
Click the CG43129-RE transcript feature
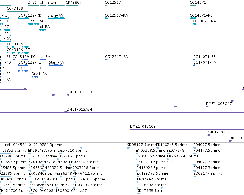[x=18, y=53]
